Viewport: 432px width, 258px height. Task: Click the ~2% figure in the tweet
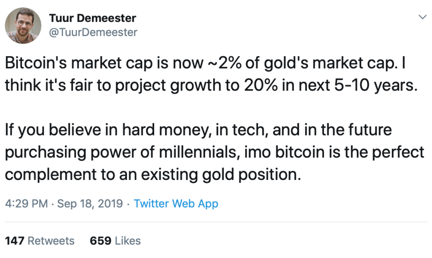click(x=224, y=63)
